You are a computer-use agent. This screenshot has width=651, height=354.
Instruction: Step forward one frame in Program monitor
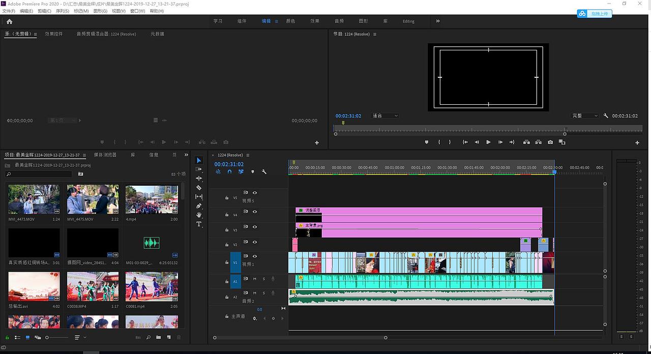coord(500,142)
